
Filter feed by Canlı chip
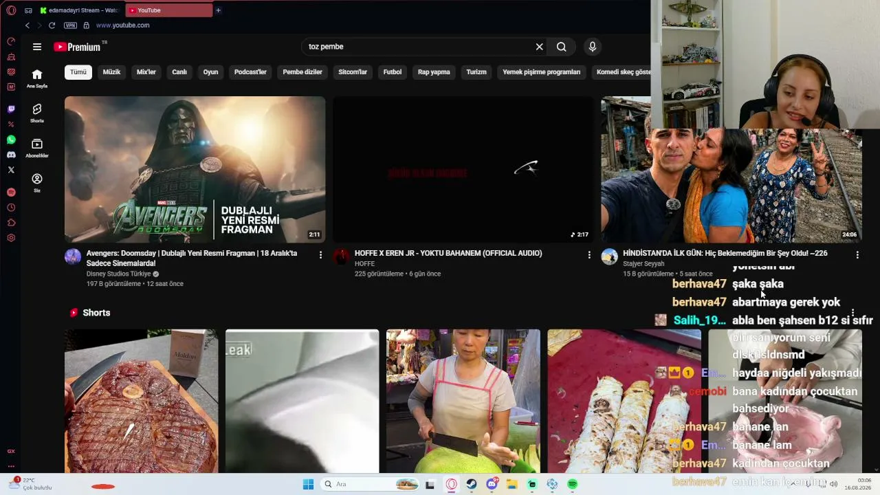[179, 72]
